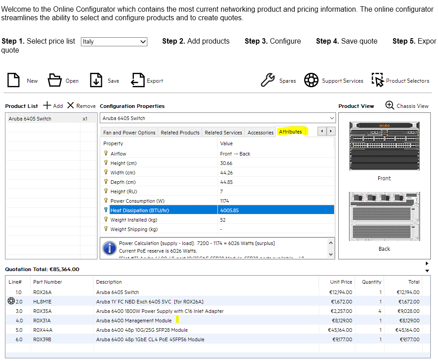Click the Export label

(155, 81)
